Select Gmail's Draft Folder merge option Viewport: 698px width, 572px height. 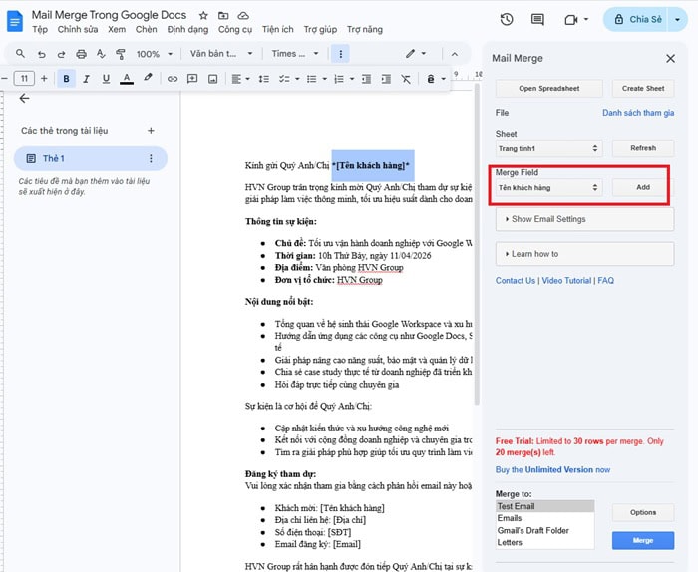(533, 530)
